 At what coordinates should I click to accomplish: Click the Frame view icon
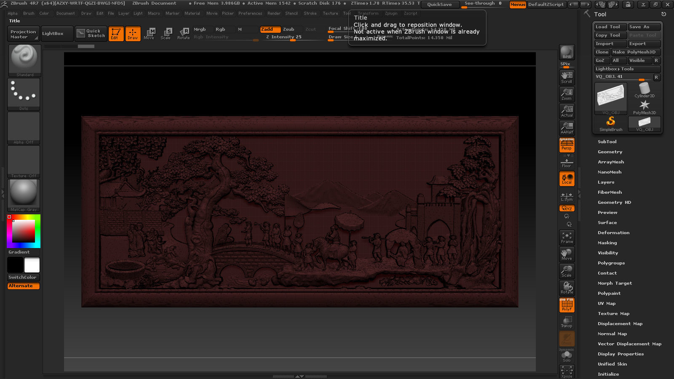[567, 238]
